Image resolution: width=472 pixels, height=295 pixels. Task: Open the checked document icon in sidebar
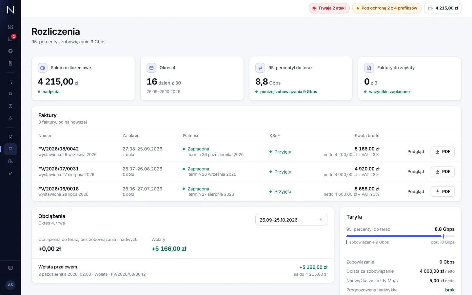pos(10,137)
